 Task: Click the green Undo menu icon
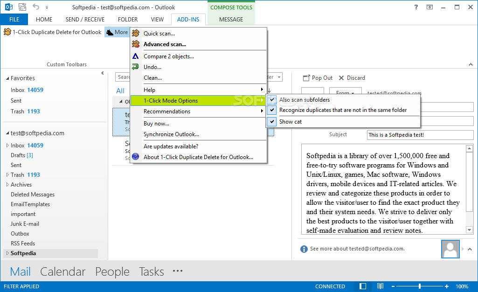tap(136, 67)
